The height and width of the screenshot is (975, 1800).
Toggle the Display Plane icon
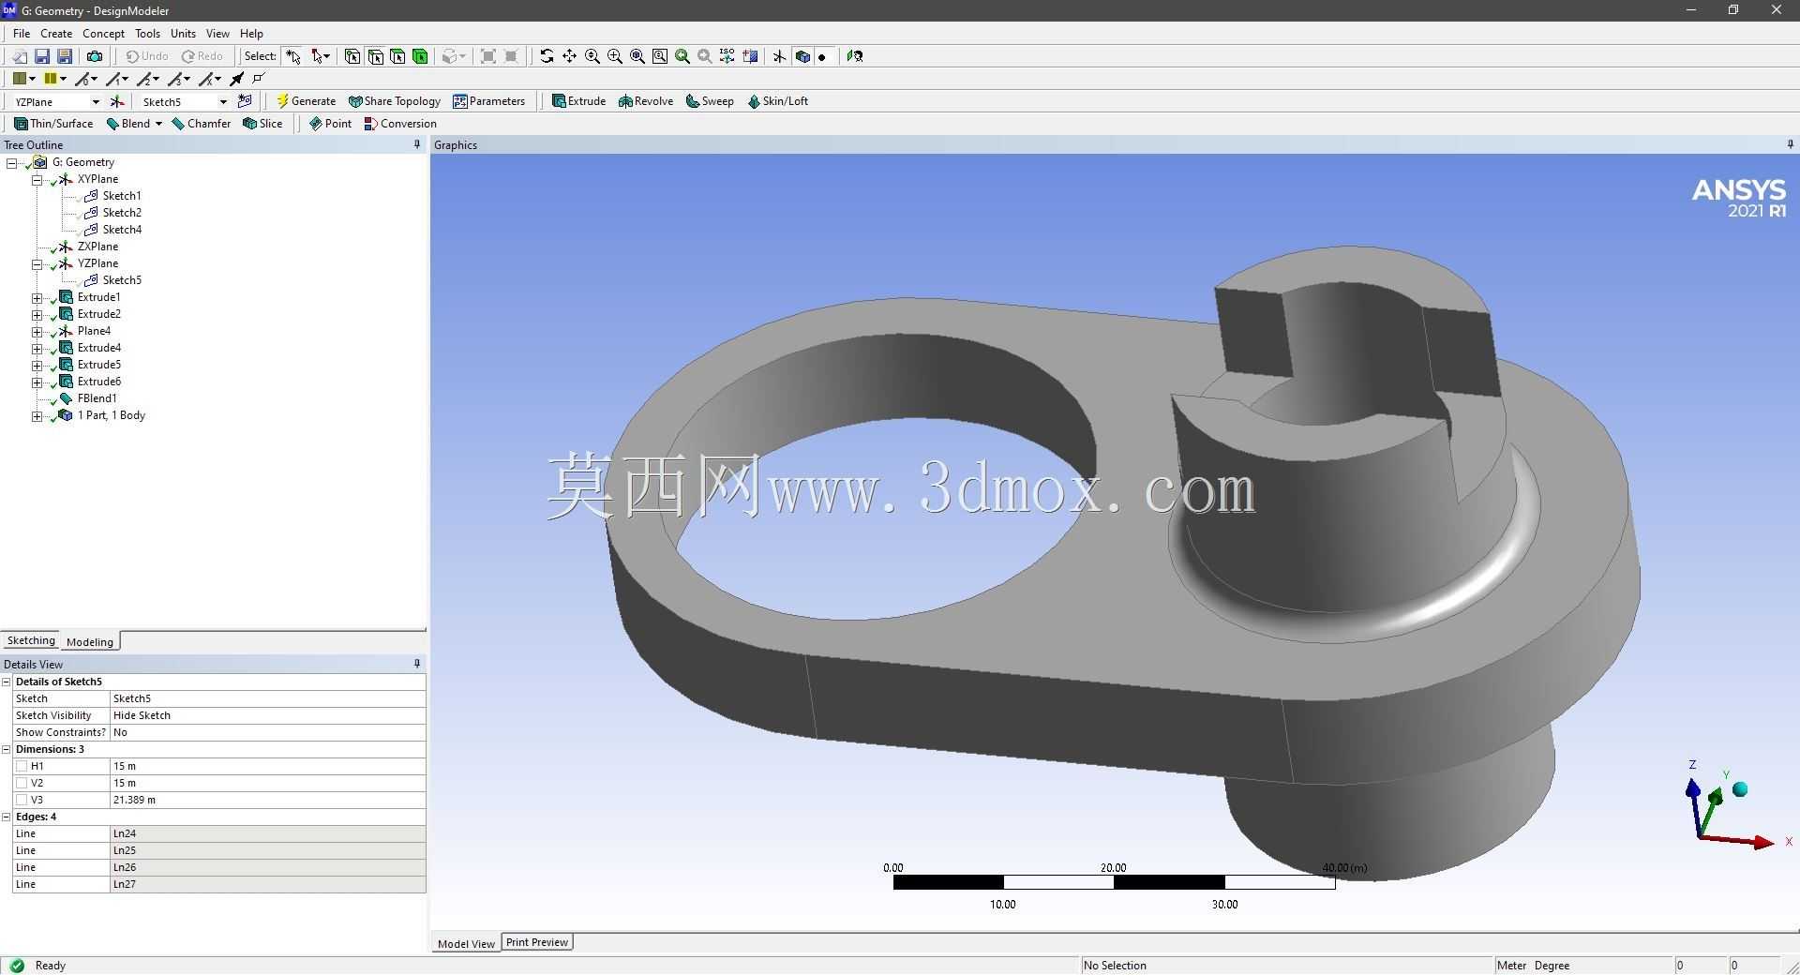tap(779, 56)
